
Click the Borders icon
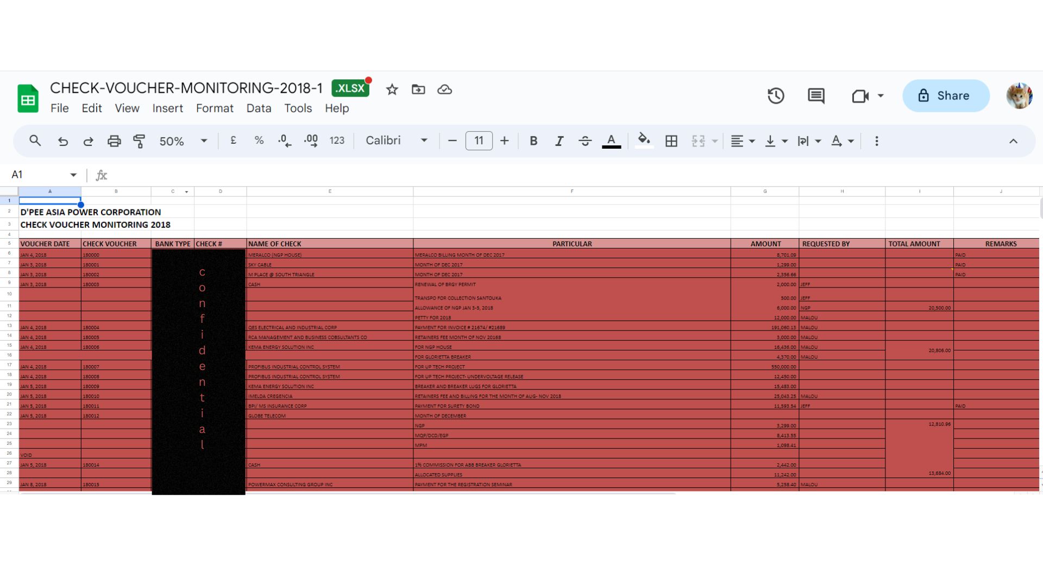click(x=671, y=141)
